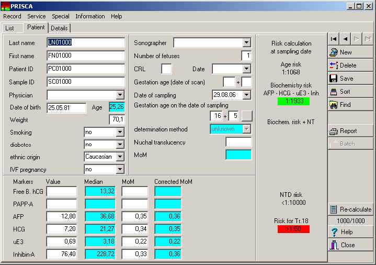Open the Date of sampling dropdown
Image resolution: width=376 pixels, height=265 pixels.
pyautogui.click(x=246, y=95)
